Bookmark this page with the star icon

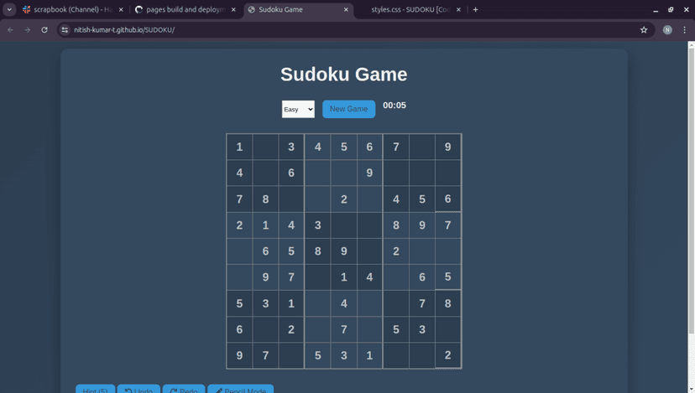click(x=644, y=29)
